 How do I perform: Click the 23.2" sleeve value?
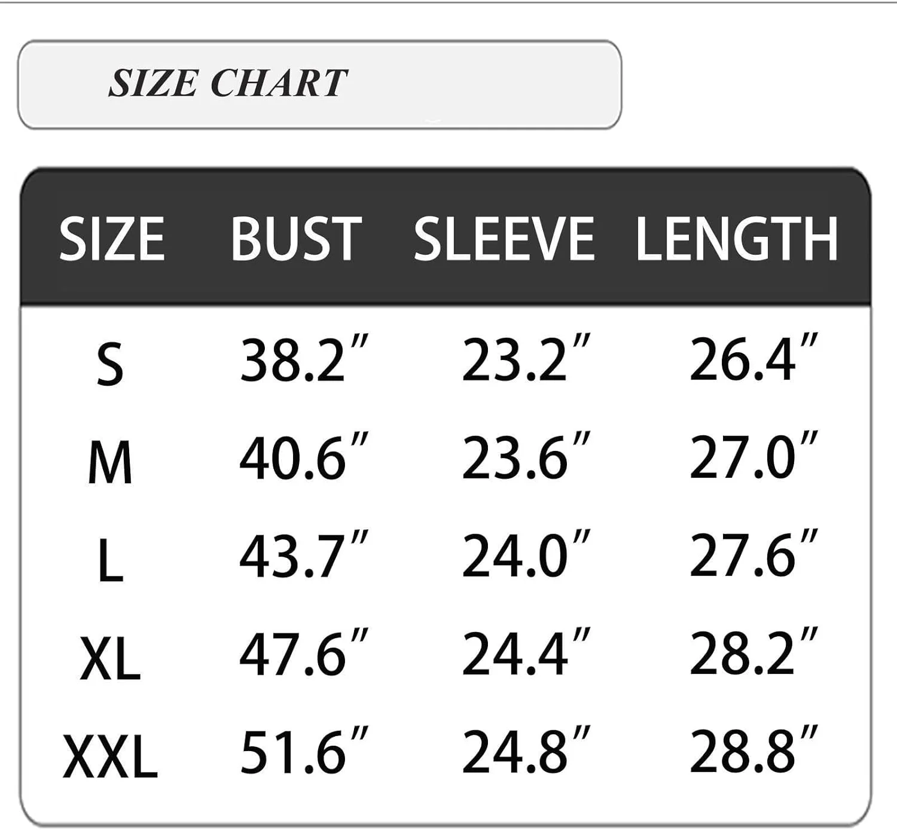(x=526, y=360)
